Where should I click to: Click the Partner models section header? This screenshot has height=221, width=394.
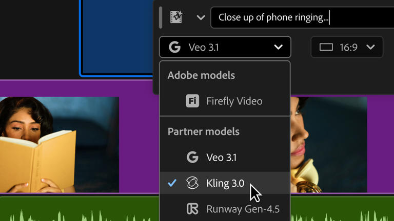pos(204,131)
